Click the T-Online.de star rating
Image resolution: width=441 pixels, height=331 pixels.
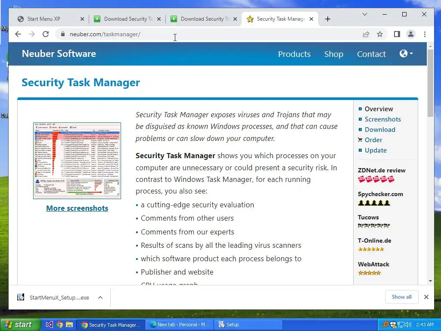click(x=371, y=249)
